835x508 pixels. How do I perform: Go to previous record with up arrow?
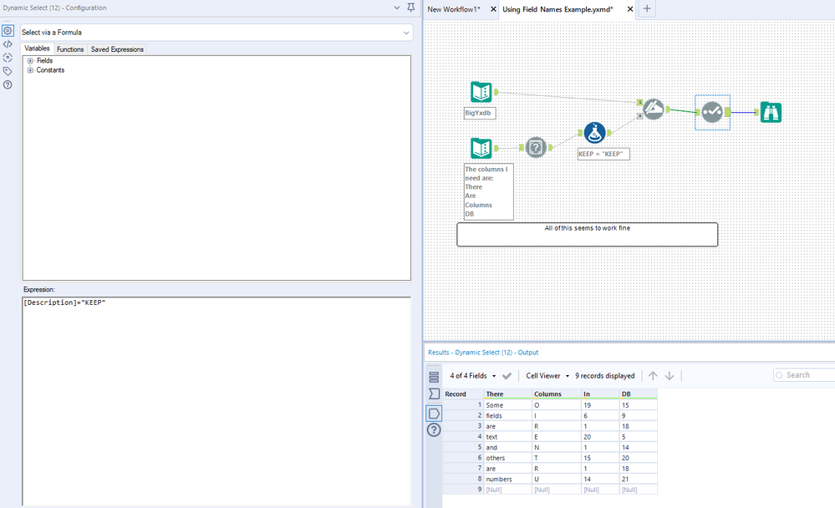point(653,376)
